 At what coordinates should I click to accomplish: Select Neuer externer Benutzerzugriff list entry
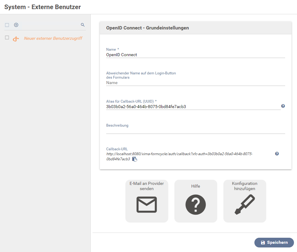[x=53, y=39]
